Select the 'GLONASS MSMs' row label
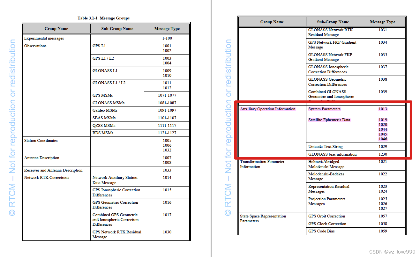 pos(109,103)
